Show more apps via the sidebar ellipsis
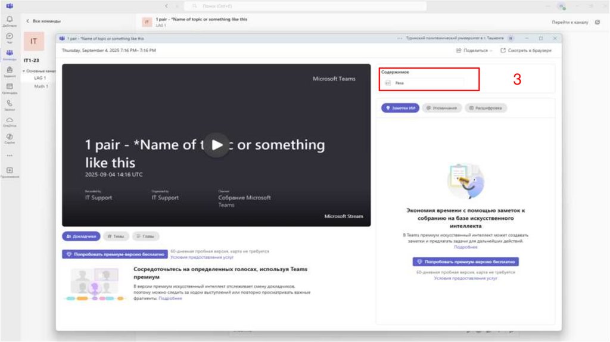 coord(10,156)
